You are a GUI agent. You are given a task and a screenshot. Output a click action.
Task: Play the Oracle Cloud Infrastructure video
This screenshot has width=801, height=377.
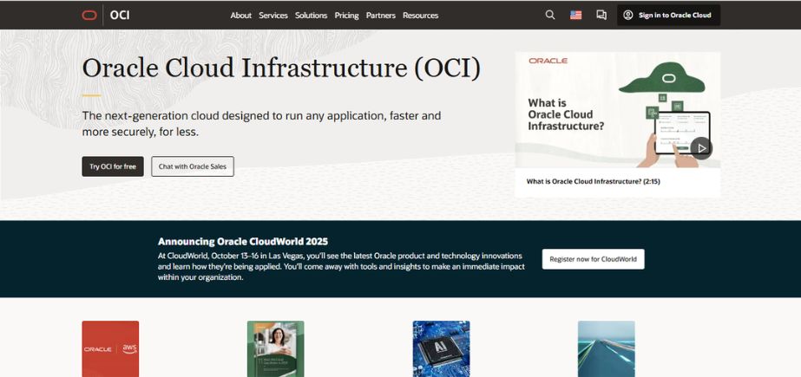click(700, 147)
